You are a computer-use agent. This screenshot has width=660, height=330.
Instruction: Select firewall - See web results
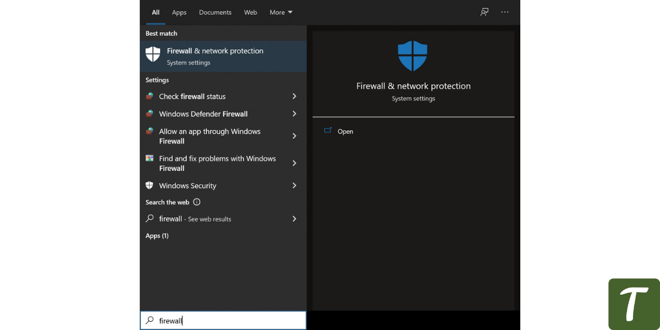point(223,218)
